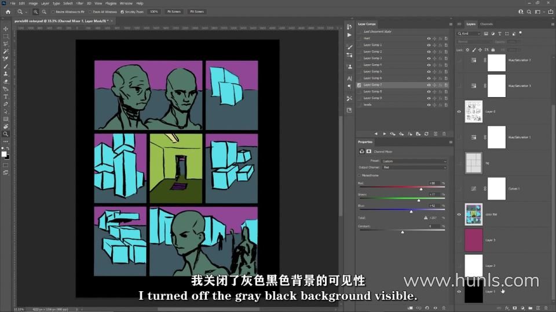The height and width of the screenshot is (312, 556).
Task: Click the Fit Screen button
Action: point(174,12)
